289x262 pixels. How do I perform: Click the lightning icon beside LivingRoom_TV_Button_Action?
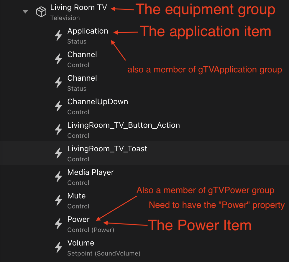(58, 130)
